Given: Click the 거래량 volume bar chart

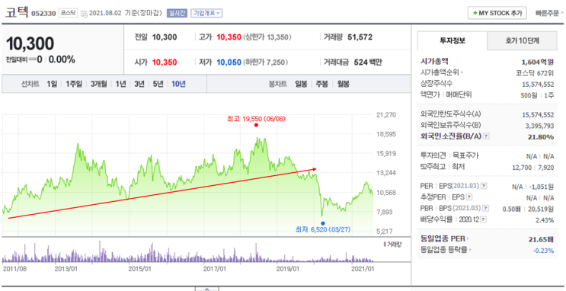Looking at the screenshot, I should [x=187, y=251].
